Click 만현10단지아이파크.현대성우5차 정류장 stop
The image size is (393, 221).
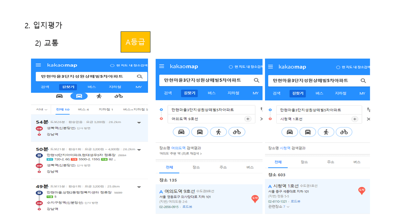pyautogui.click(x=82, y=155)
